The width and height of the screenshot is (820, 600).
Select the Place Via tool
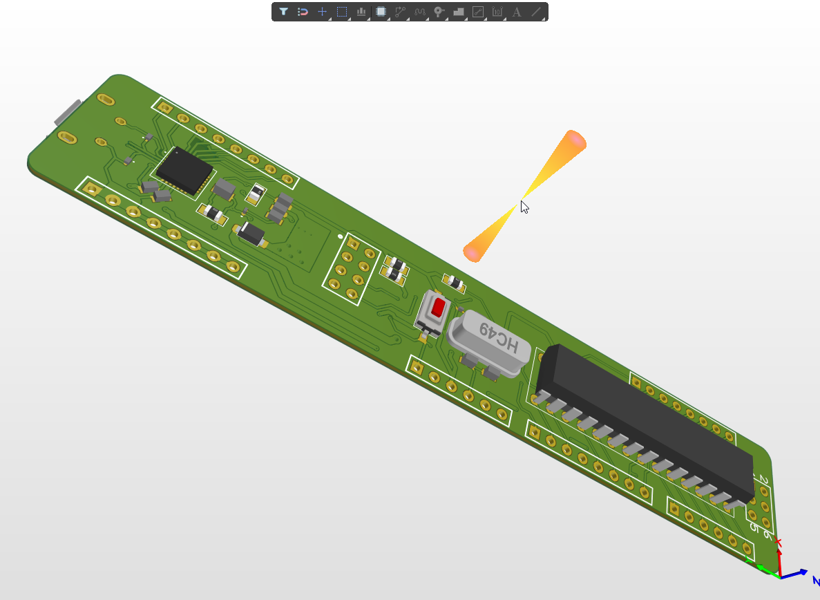[439, 12]
